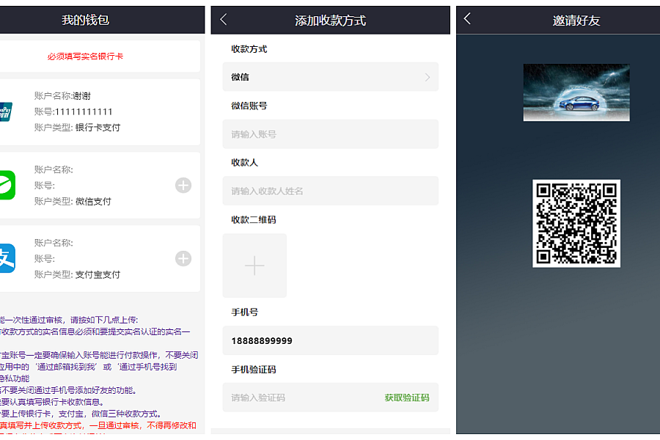
Task: Click the 收款人 label
Action: 244,163
